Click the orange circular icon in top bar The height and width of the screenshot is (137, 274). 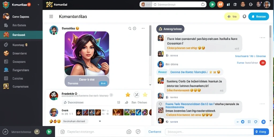coord(220,5)
